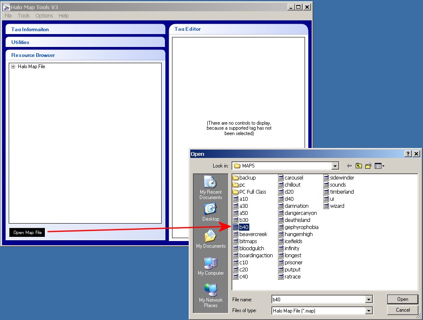Screen dimensions: 423x320
Task: Open My Recent Documents in places bar
Action: [211, 187]
